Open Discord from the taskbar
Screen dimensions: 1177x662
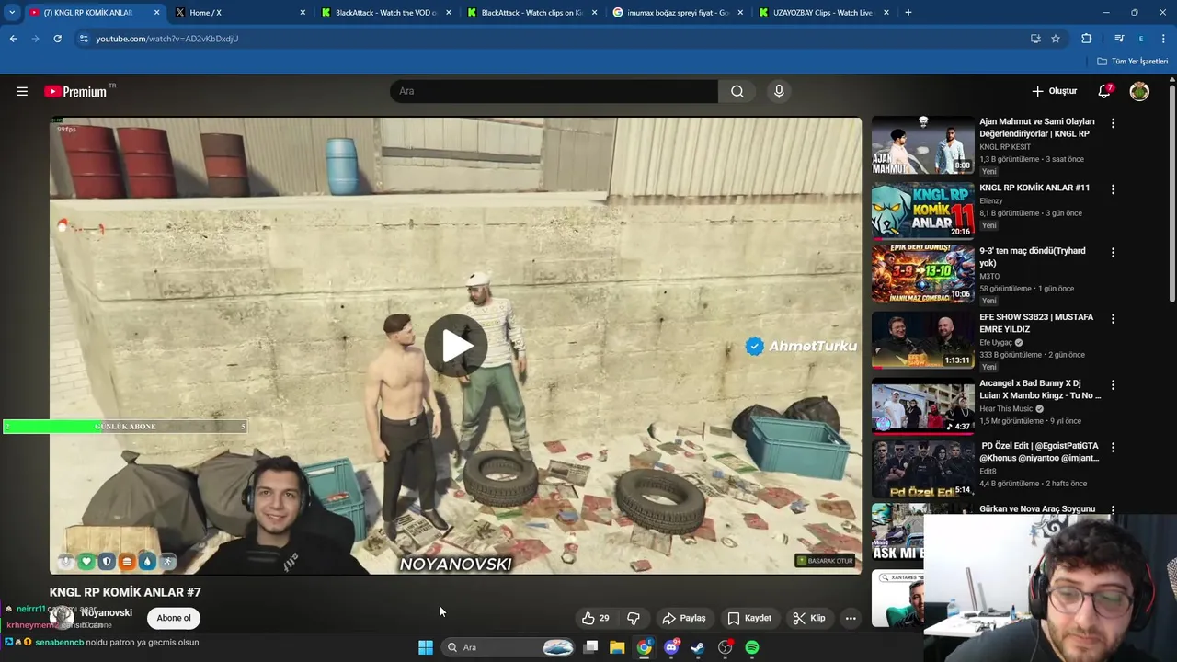(x=671, y=647)
